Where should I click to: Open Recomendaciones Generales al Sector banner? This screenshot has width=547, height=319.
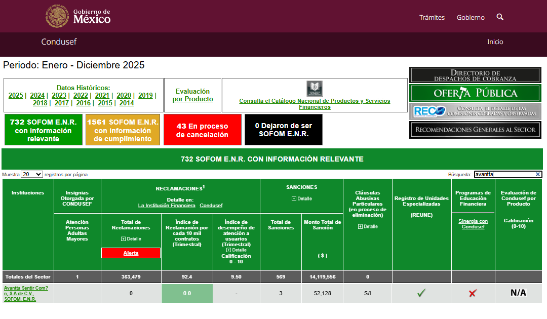coord(475,130)
